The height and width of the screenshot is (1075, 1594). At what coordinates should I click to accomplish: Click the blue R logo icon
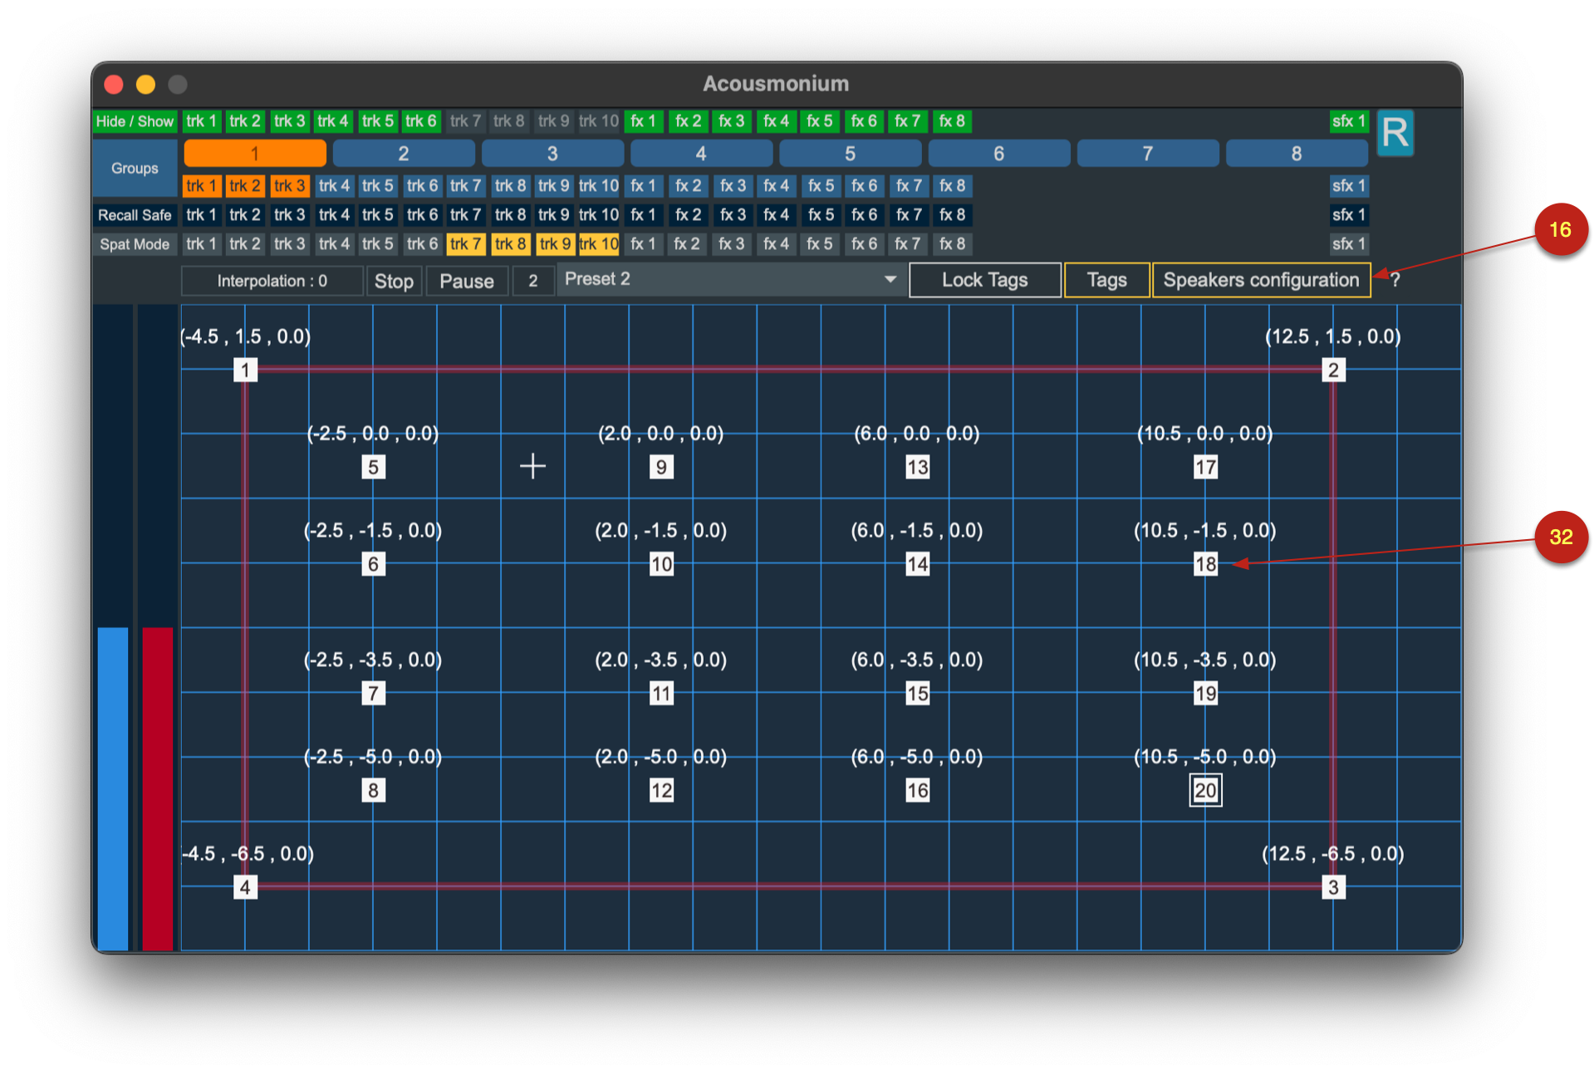coord(1395,133)
